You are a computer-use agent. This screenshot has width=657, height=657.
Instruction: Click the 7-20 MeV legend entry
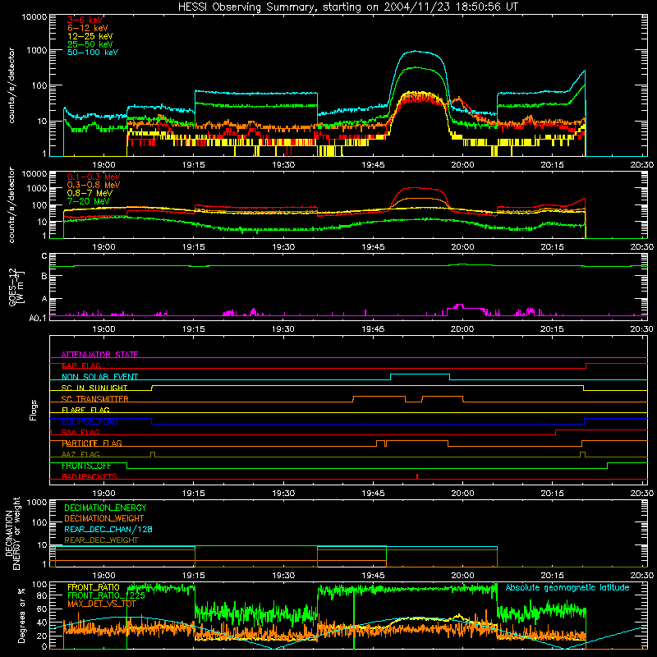pos(89,201)
